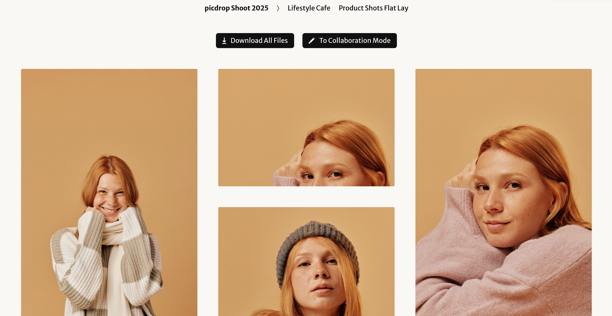
Task: Open the Lifestyle Cafe sub-gallery
Action: (309, 8)
